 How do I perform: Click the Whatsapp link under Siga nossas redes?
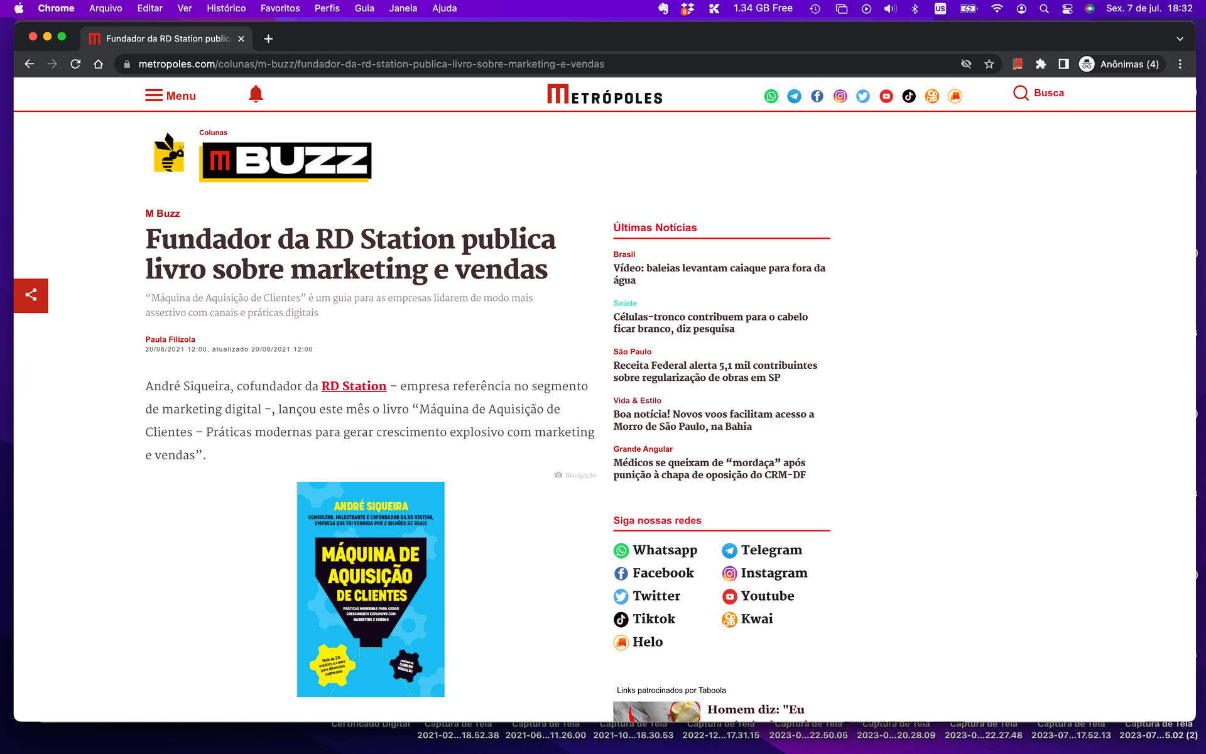(x=655, y=550)
